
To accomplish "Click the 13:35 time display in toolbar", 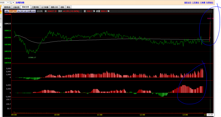I will tap(40, 11).
